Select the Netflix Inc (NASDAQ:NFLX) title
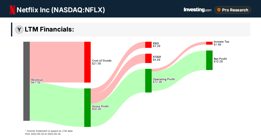The image size is (261, 138). tap(61, 10)
